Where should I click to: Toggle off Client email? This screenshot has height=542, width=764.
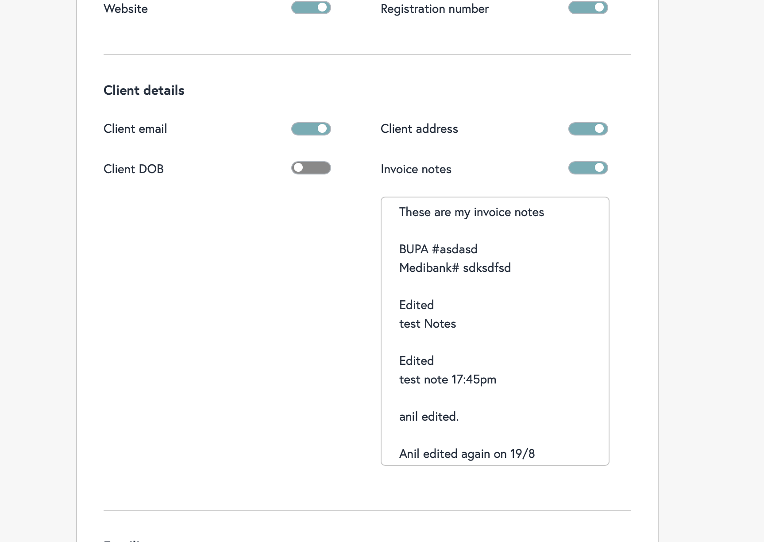pyautogui.click(x=311, y=129)
